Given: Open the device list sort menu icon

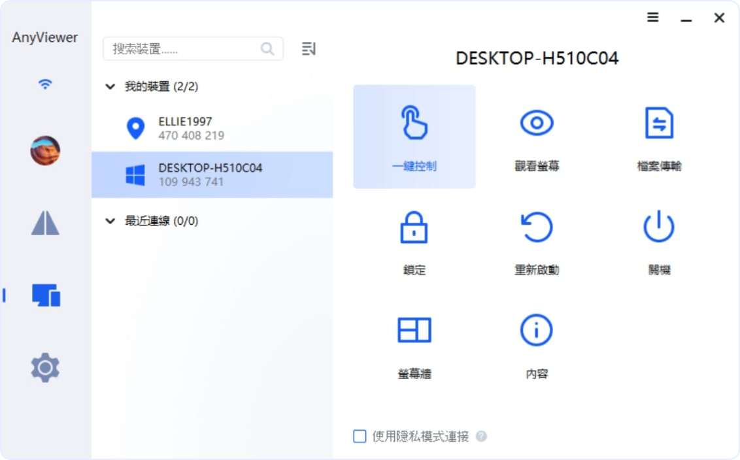Looking at the screenshot, I should (309, 48).
